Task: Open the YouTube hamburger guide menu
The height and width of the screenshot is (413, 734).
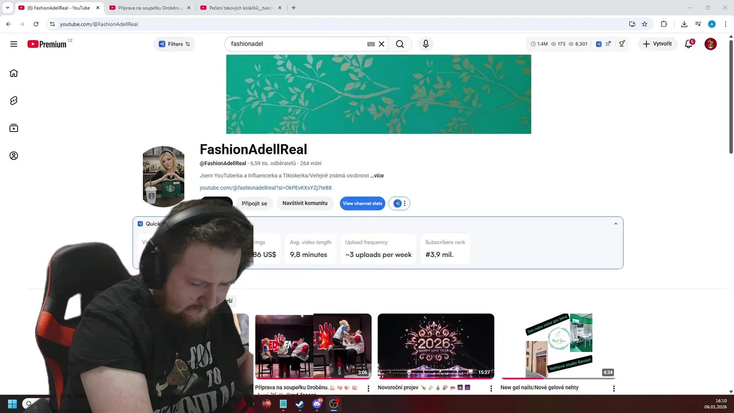Action: pyautogui.click(x=14, y=44)
